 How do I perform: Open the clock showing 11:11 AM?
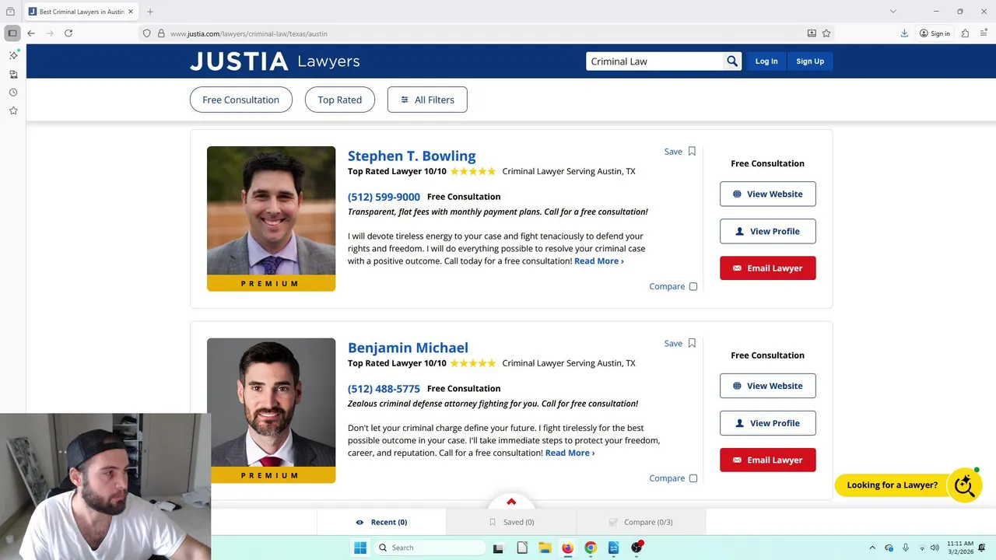(x=960, y=548)
